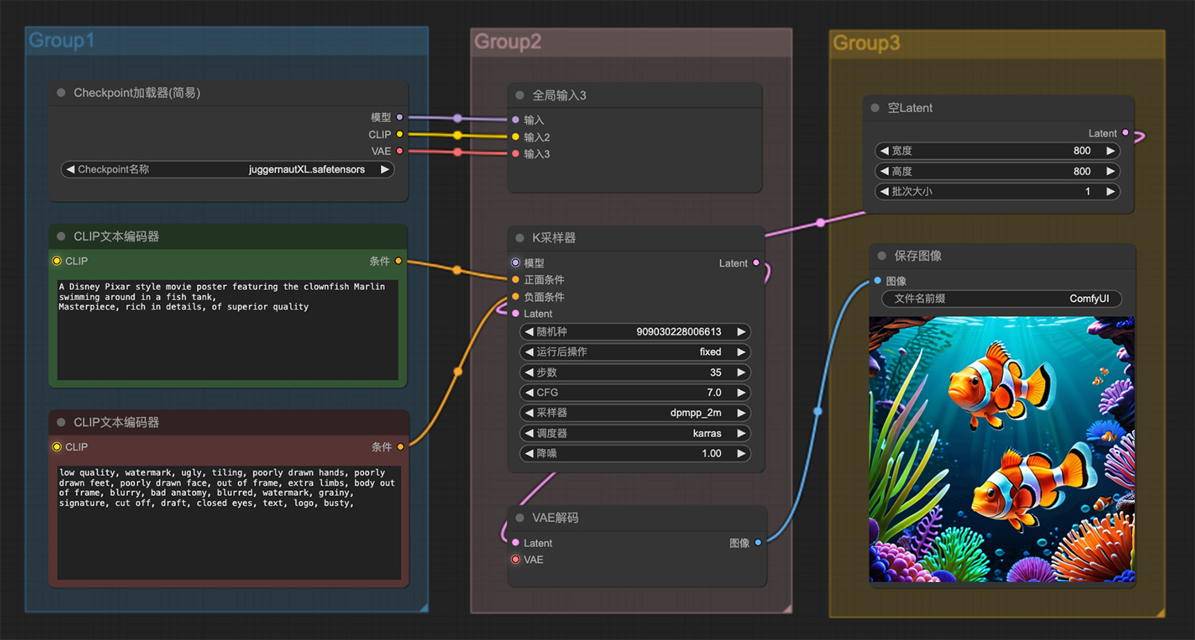Click the 输入2 input port on 全局输入3
Image resolution: width=1195 pixels, height=640 pixels.
[x=515, y=137]
